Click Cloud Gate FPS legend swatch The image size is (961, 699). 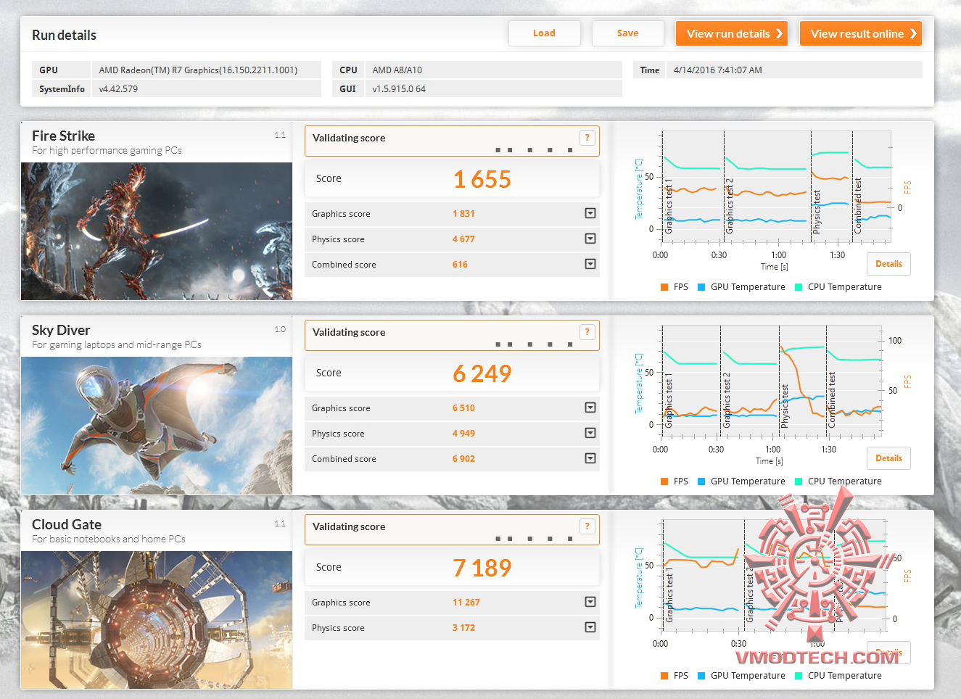coord(664,676)
